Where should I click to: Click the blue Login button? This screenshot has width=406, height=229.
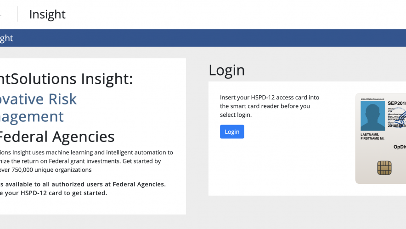(x=232, y=132)
